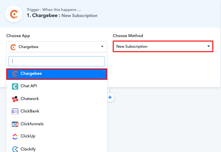Screen dimensions: 221x152
Task: Click the Chargebee icon in highlighted option
Action: point(15,74)
